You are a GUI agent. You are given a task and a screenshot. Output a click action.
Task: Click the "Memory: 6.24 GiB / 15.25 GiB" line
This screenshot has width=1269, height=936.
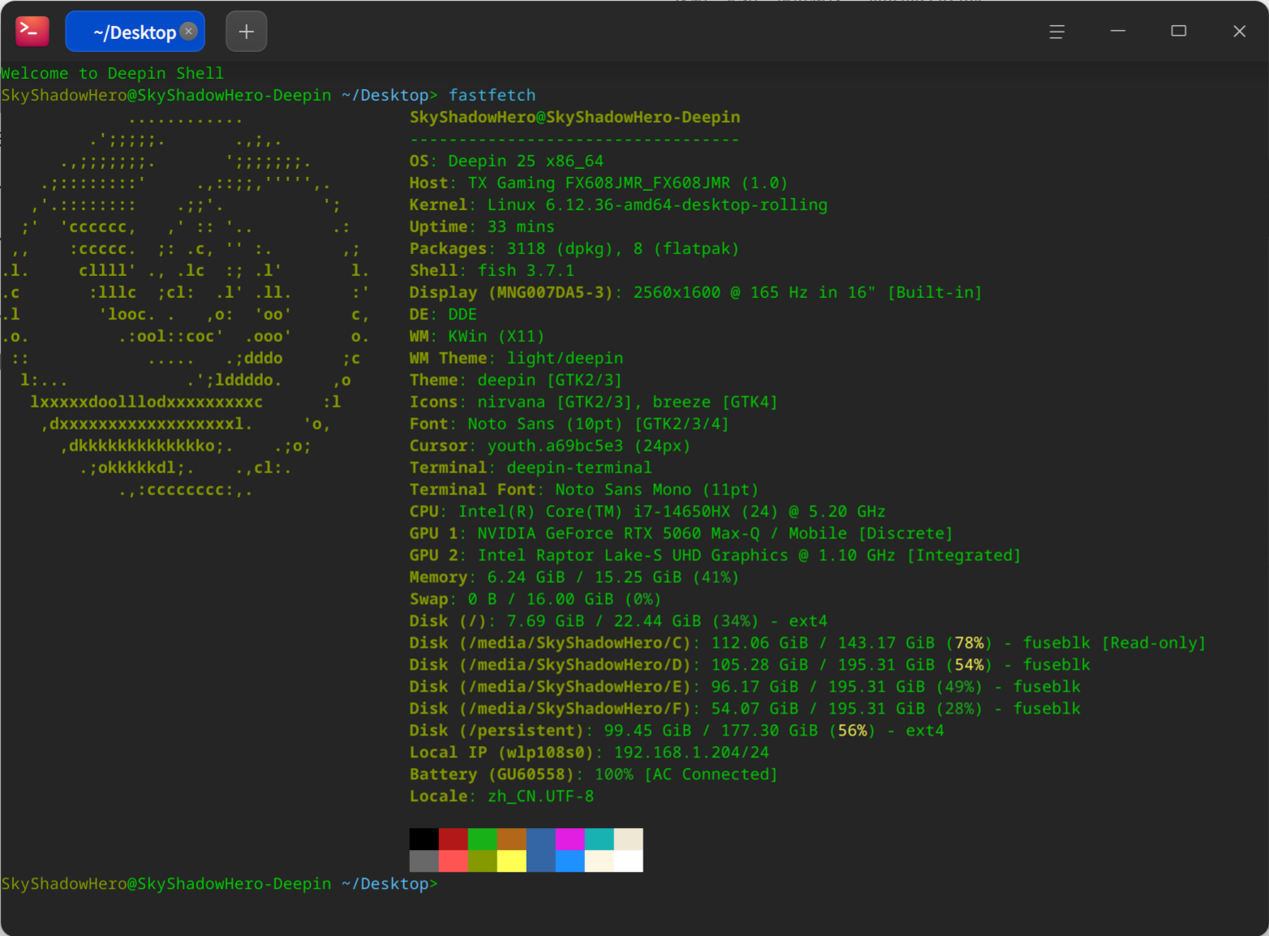(574, 577)
